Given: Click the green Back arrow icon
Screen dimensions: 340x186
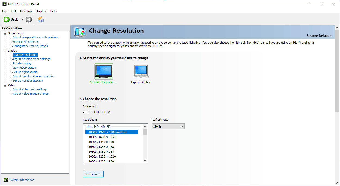Looking at the screenshot, I should click(x=7, y=19).
